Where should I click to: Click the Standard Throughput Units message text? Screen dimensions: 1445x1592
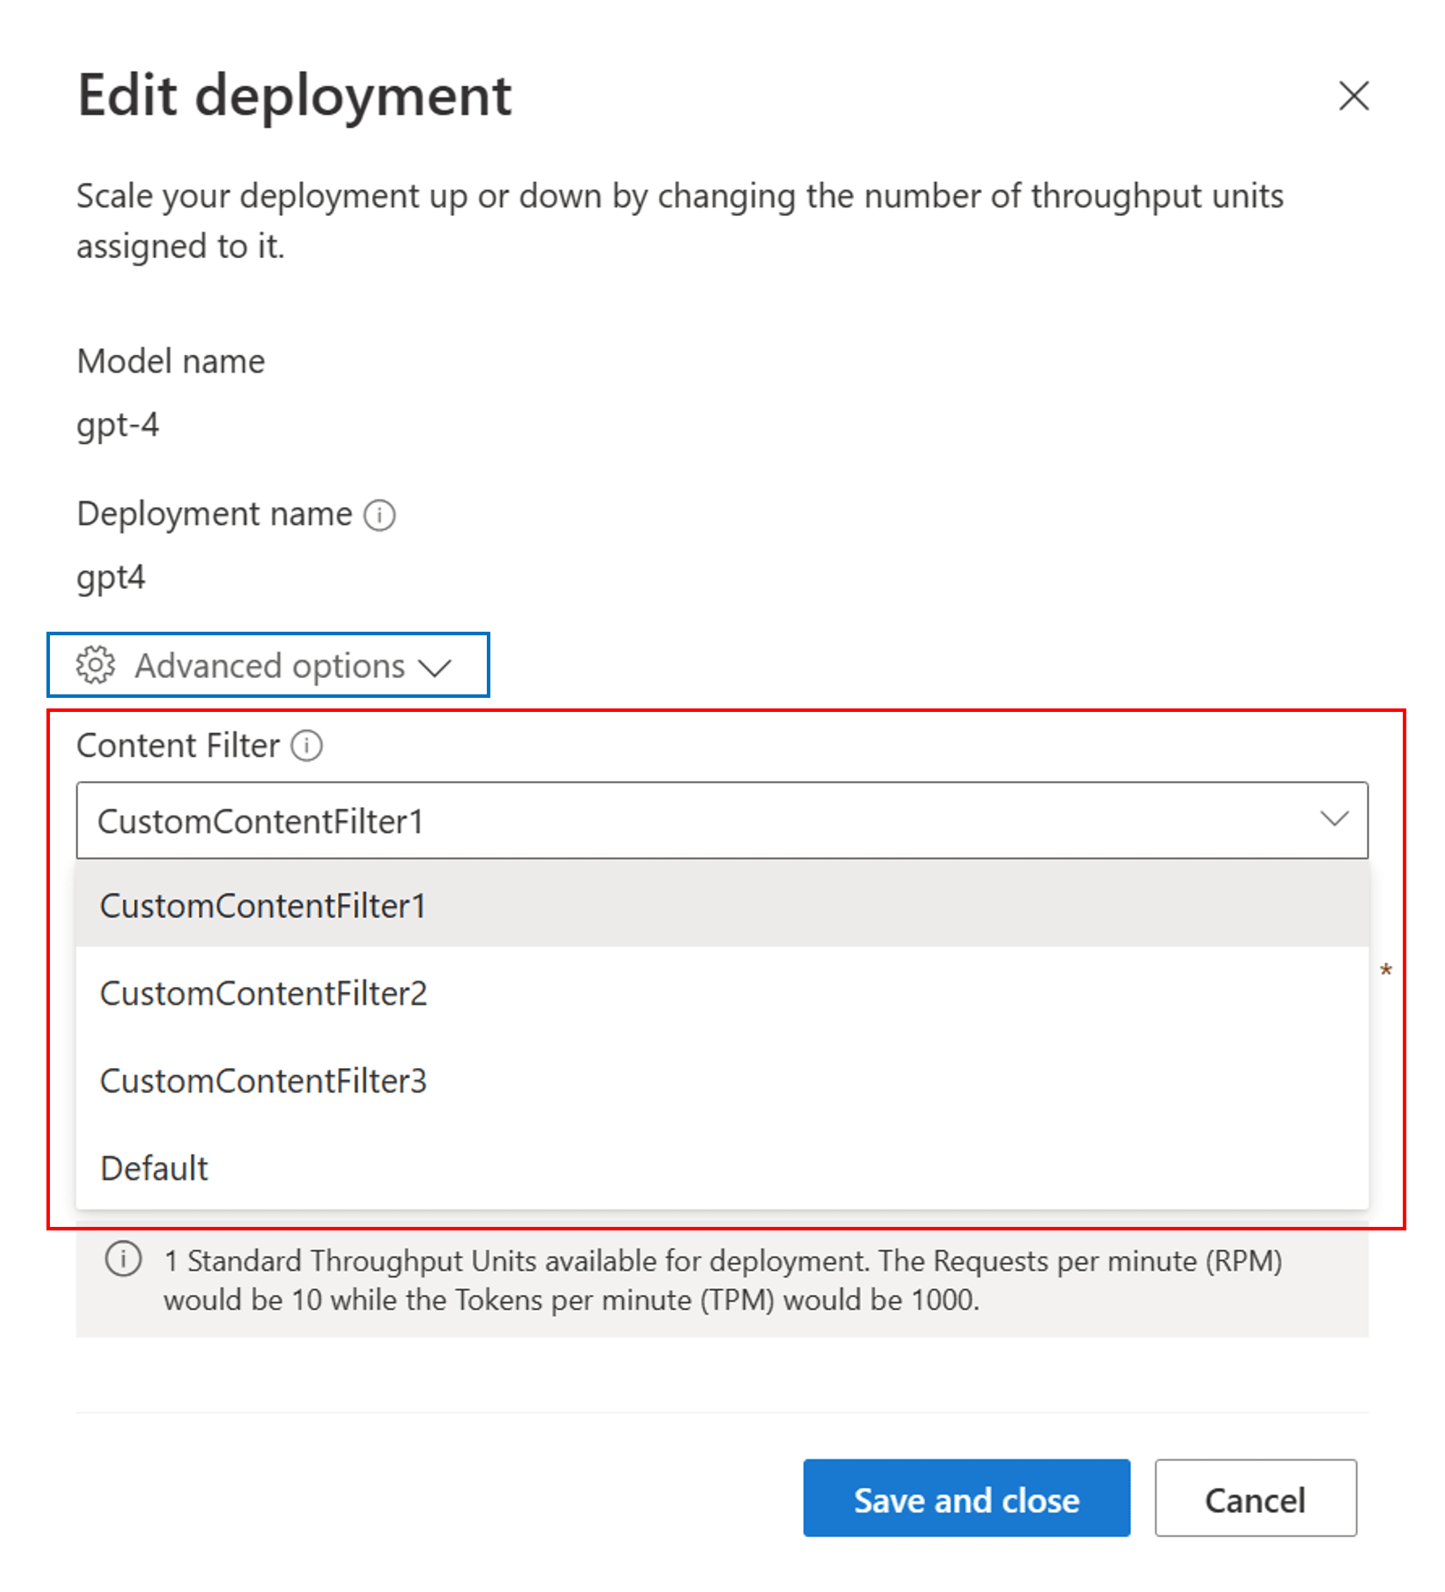pos(722,1280)
